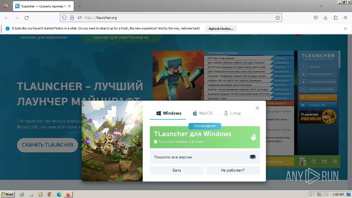Reload the page with the refresh icon

26,18
